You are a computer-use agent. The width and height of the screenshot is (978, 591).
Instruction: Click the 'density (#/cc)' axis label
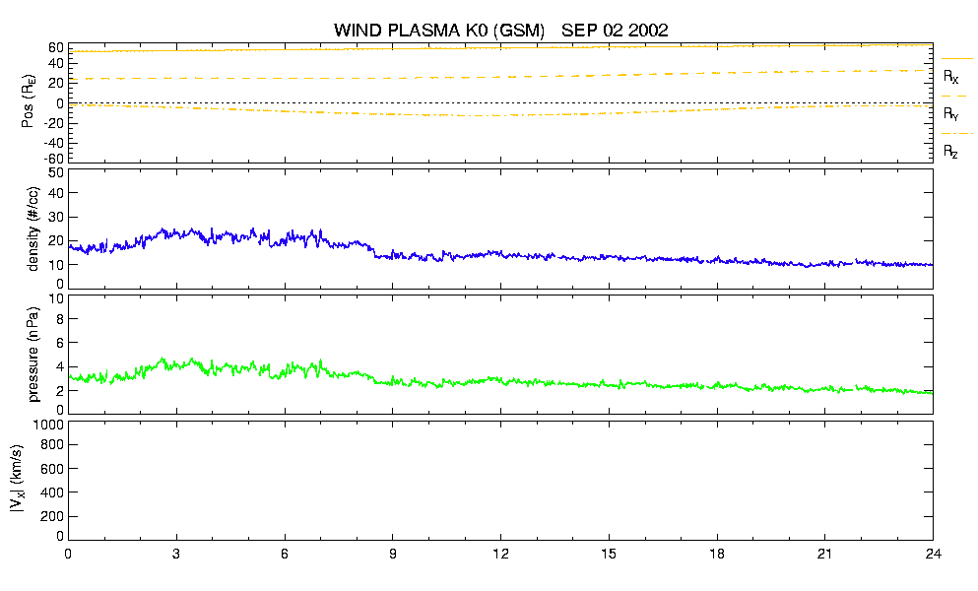point(33,230)
